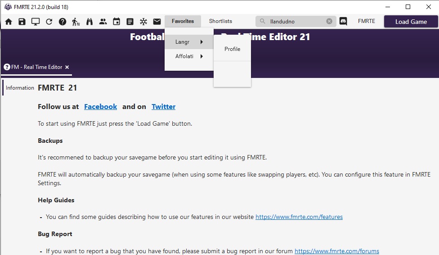Clear the search box text
Viewport: 439px width, 255px height.
[x=329, y=21]
